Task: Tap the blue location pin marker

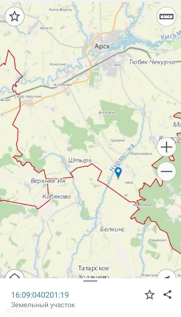Action: (118, 173)
